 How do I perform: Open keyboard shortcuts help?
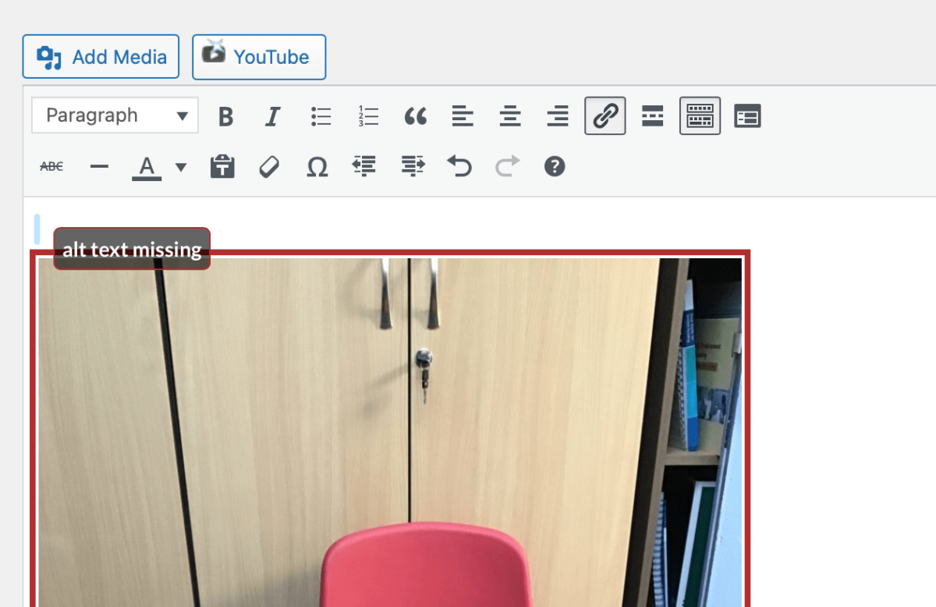pos(555,166)
